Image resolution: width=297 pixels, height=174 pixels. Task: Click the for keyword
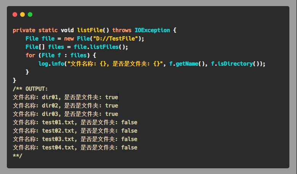(30, 55)
